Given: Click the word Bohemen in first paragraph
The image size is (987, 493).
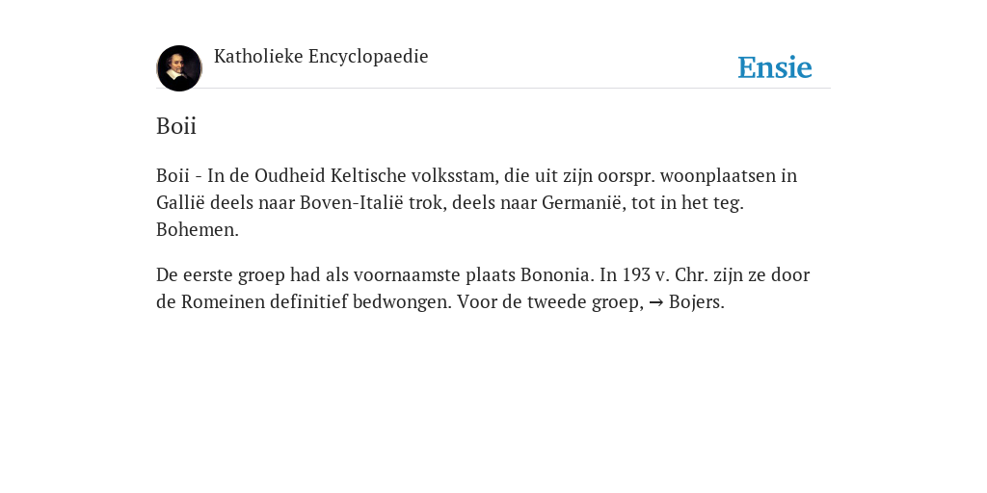Looking at the screenshot, I should tap(197, 229).
